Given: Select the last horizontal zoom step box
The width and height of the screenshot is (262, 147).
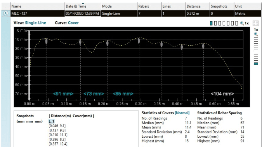Looking at the screenshot, I should tap(237, 23).
